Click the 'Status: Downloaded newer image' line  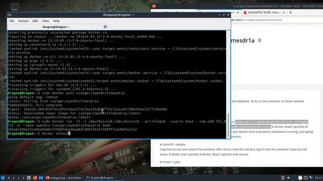coord(74,113)
